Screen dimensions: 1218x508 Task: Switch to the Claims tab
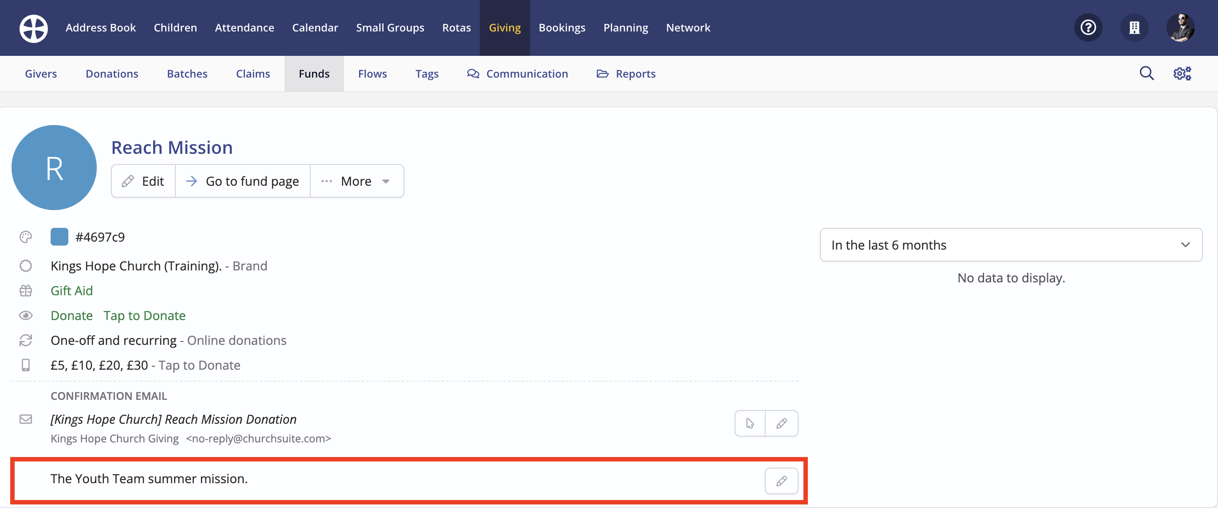(253, 74)
